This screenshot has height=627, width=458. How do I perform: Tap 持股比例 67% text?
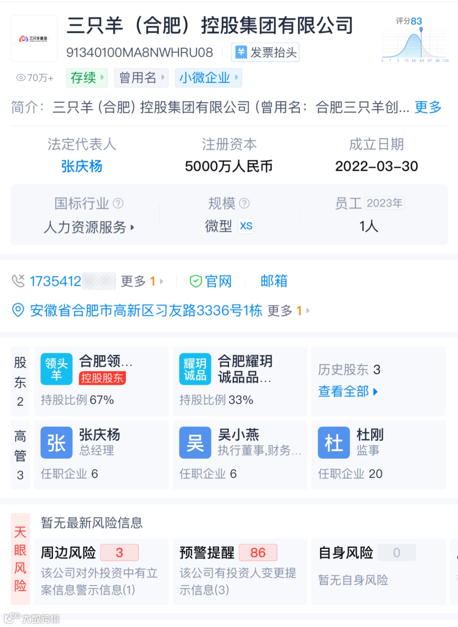tap(77, 400)
